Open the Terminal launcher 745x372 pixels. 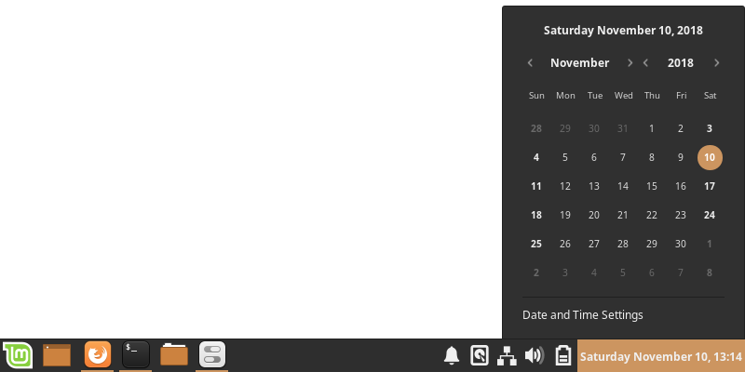pyautogui.click(x=136, y=355)
